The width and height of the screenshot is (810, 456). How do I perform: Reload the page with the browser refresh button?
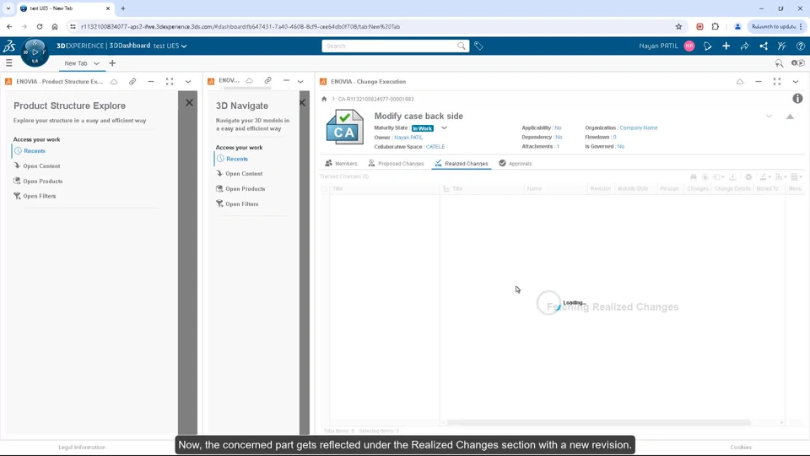40,26
